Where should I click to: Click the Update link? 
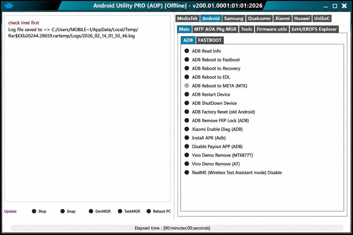10,211
